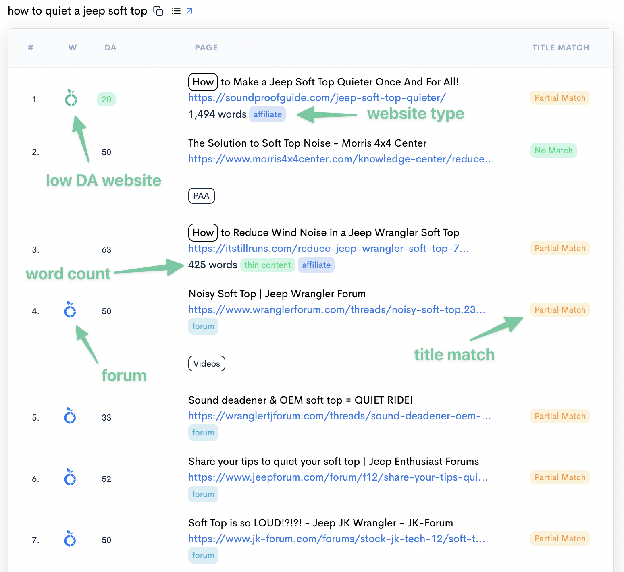Click the forum tag under jeepforum result
The height and width of the screenshot is (572, 624).
tap(203, 494)
